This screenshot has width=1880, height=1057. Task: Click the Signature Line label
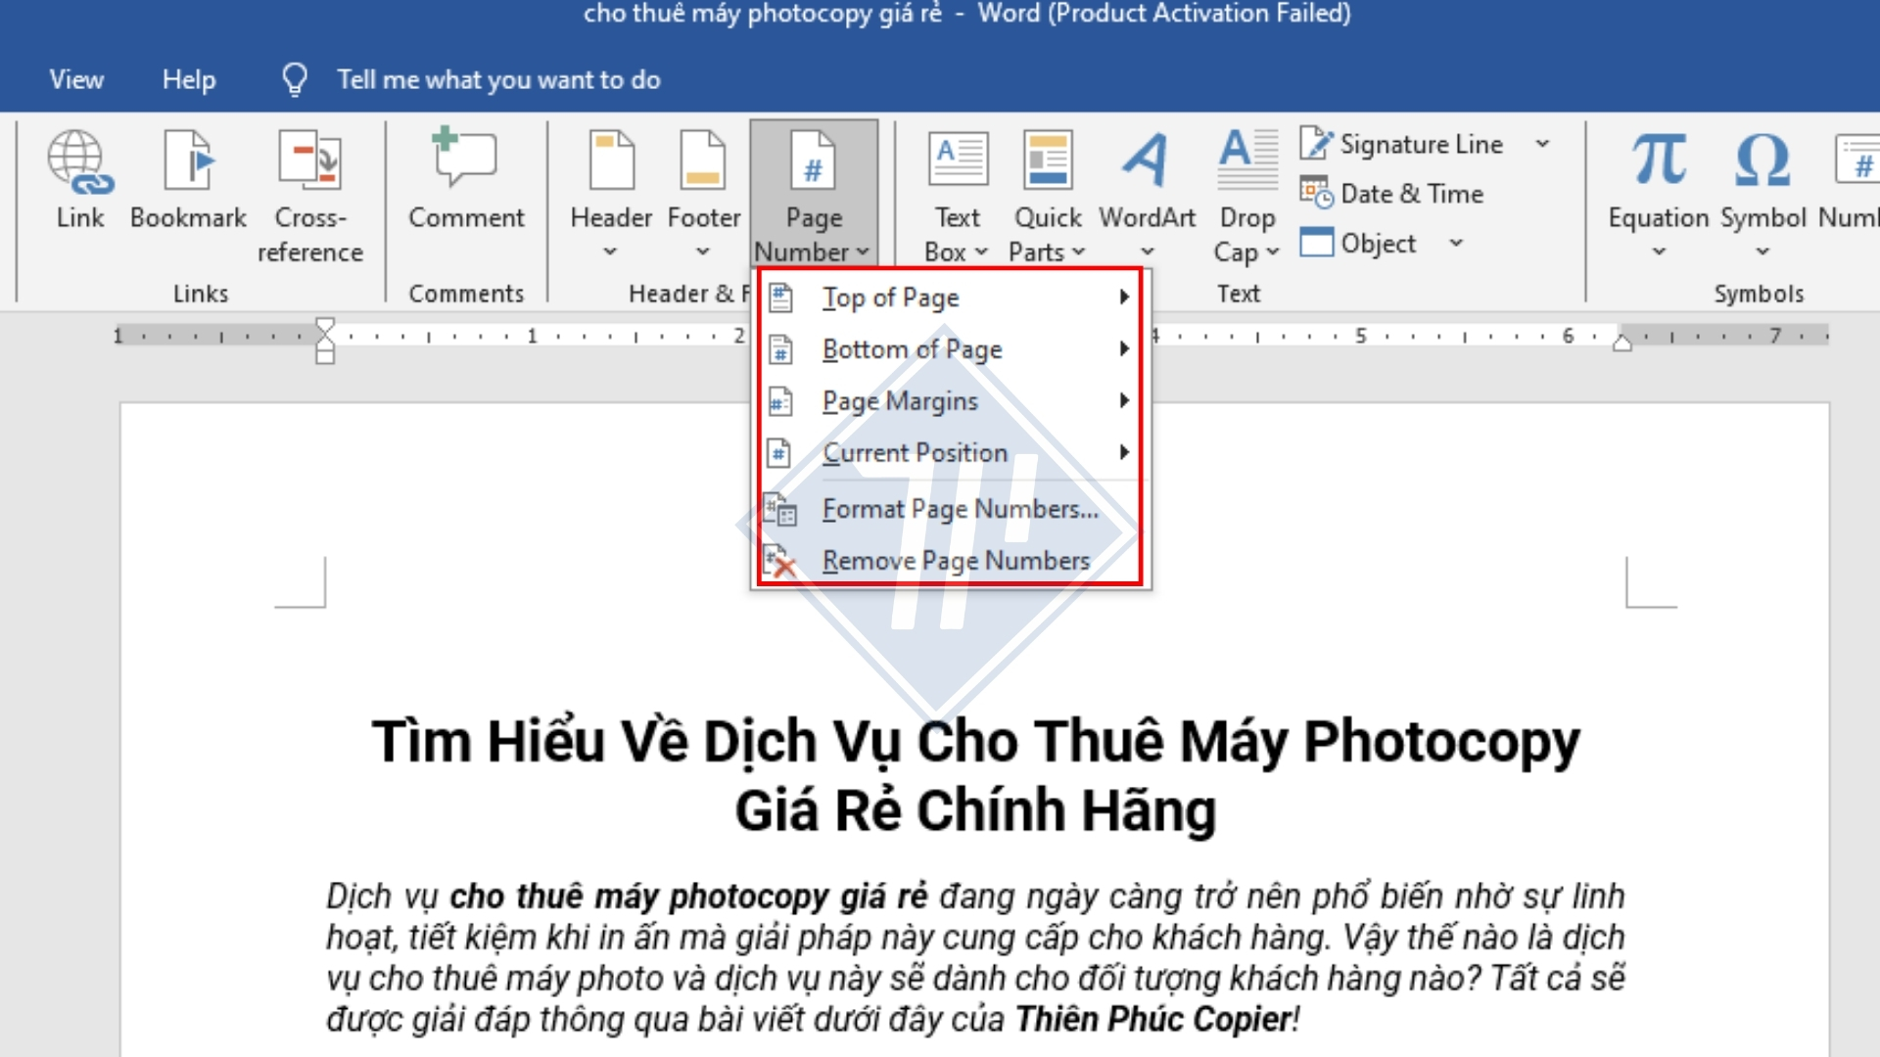tap(1421, 145)
